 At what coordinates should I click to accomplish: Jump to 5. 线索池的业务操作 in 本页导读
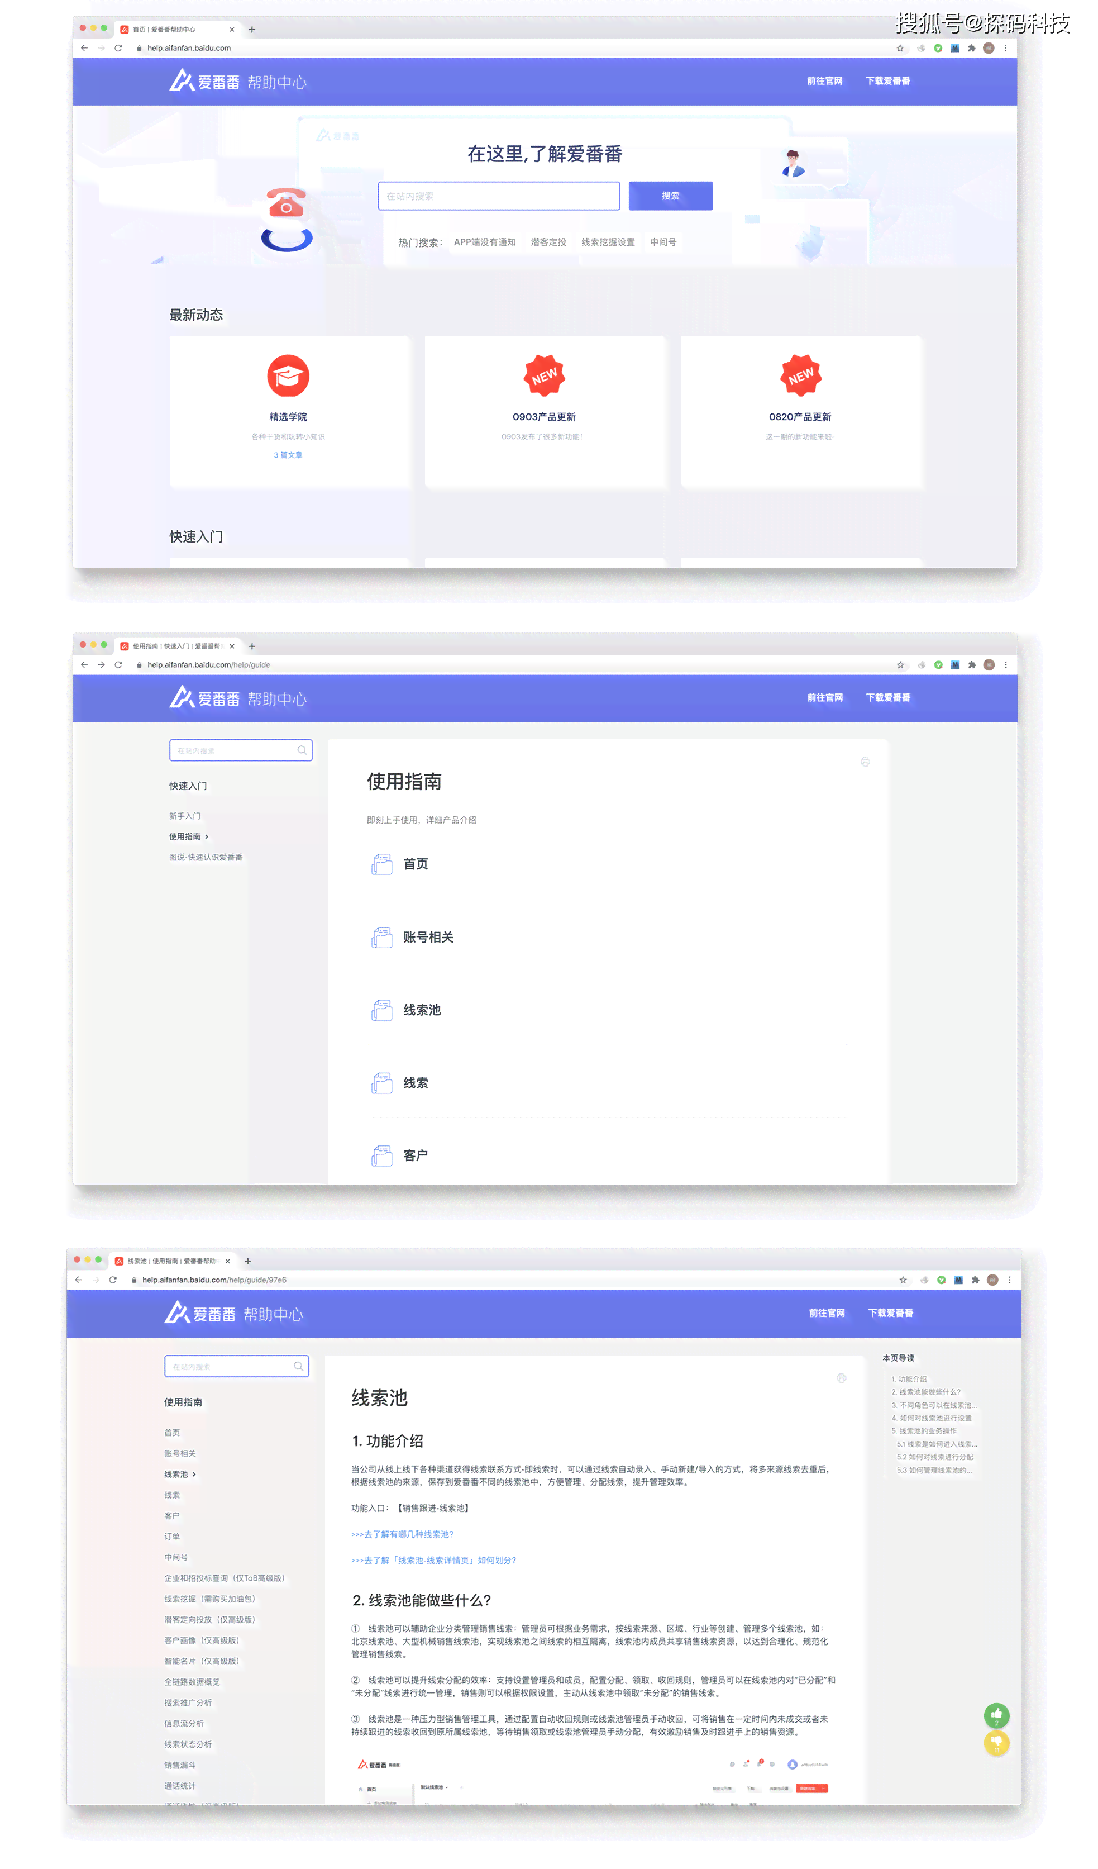pos(924,1431)
